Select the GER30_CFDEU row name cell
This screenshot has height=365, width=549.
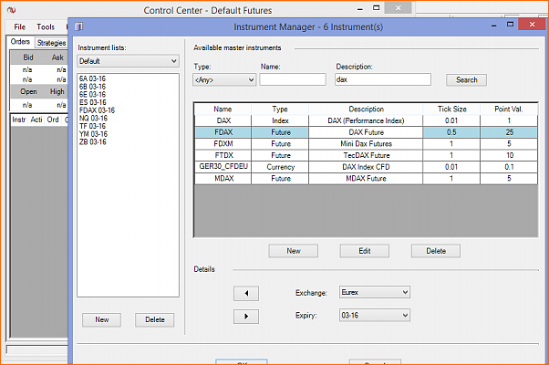tap(223, 166)
